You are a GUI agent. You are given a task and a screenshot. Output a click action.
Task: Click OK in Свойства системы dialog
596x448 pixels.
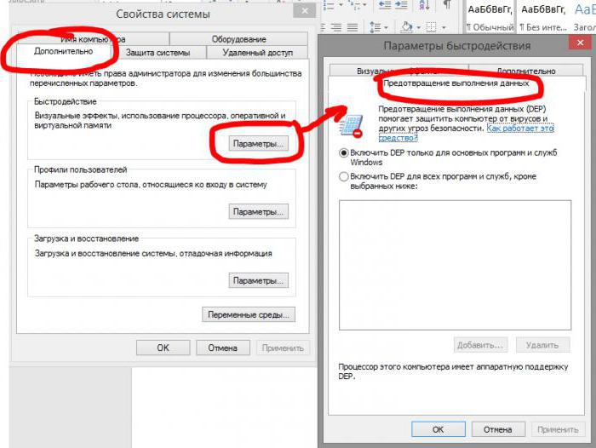pos(163,347)
